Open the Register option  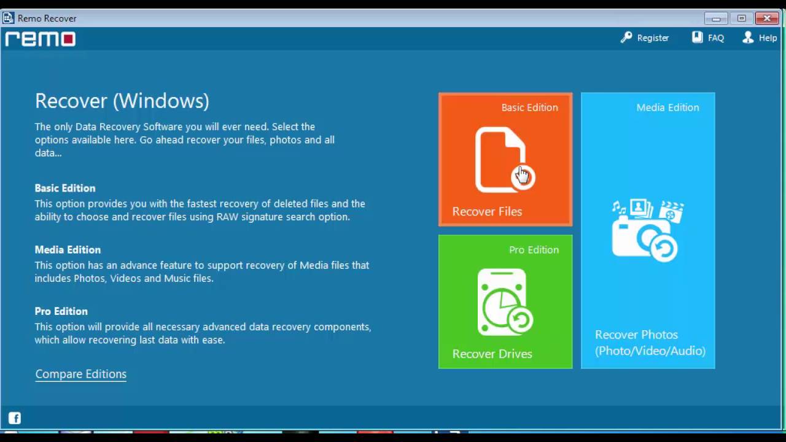click(653, 38)
